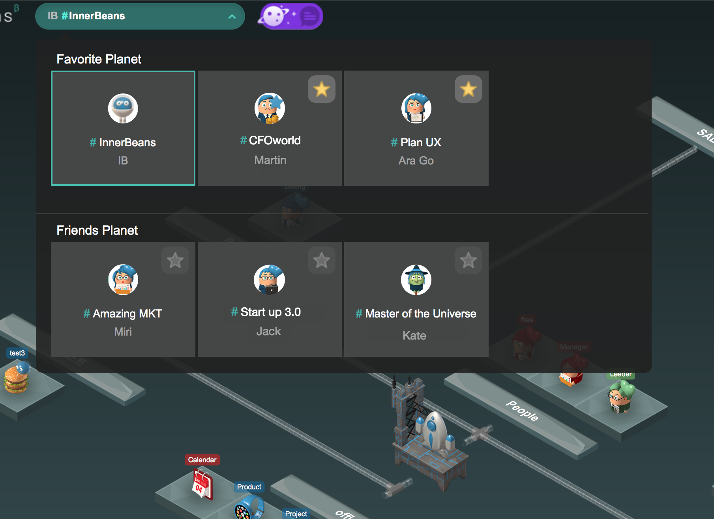Click the Product colorful wheel icon
The width and height of the screenshot is (714, 519).
[x=249, y=508]
